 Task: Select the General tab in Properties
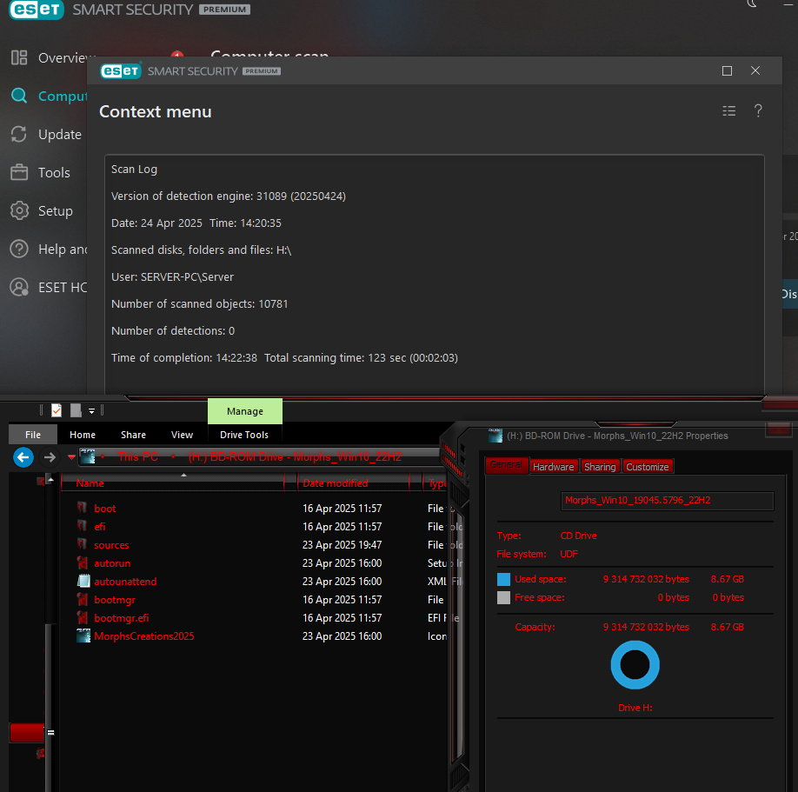point(507,465)
